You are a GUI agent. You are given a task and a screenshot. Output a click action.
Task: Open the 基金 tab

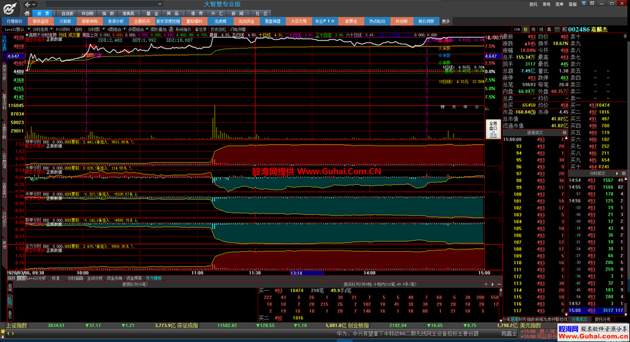pyautogui.click(x=152, y=13)
